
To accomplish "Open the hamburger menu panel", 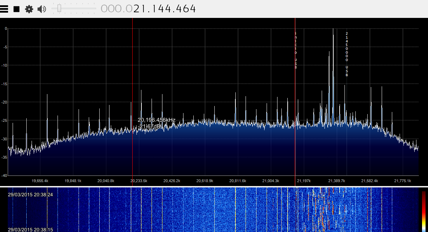I will pos(4,9).
